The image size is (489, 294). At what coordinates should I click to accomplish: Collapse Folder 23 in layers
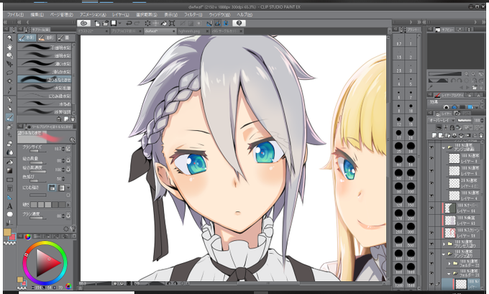449,273
